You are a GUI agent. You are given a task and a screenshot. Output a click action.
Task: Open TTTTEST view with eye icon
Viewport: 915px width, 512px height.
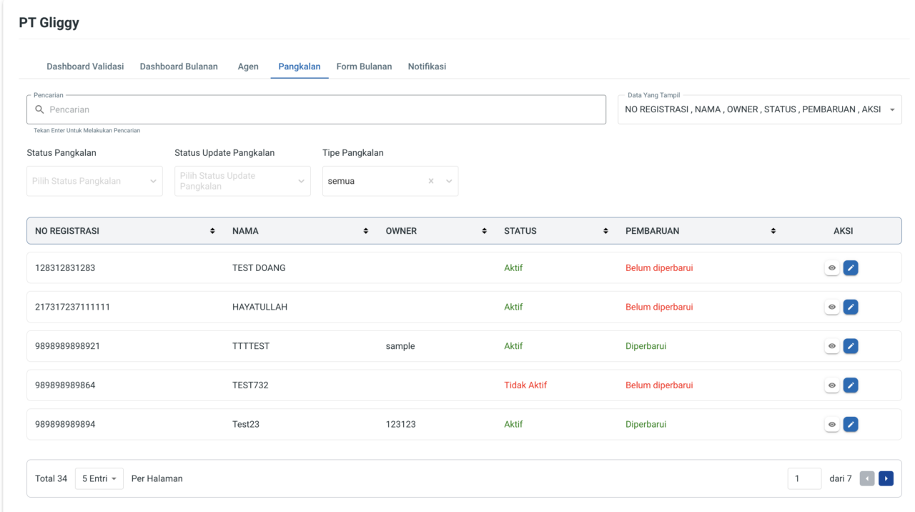coord(832,346)
